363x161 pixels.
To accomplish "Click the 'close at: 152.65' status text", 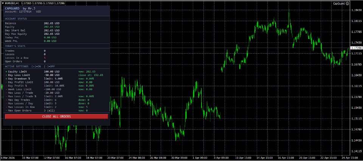I will point(91,75).
